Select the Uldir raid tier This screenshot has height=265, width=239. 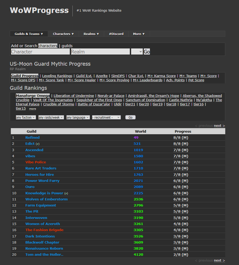click(118, 104)
